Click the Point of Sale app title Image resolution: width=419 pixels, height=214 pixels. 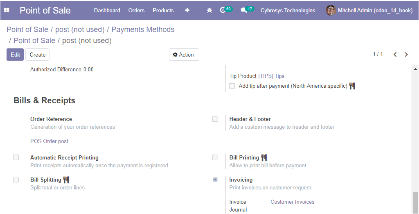point(45,10)
